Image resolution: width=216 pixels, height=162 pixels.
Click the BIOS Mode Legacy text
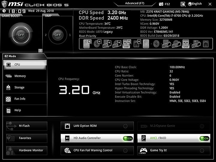(x=108, y=32)
